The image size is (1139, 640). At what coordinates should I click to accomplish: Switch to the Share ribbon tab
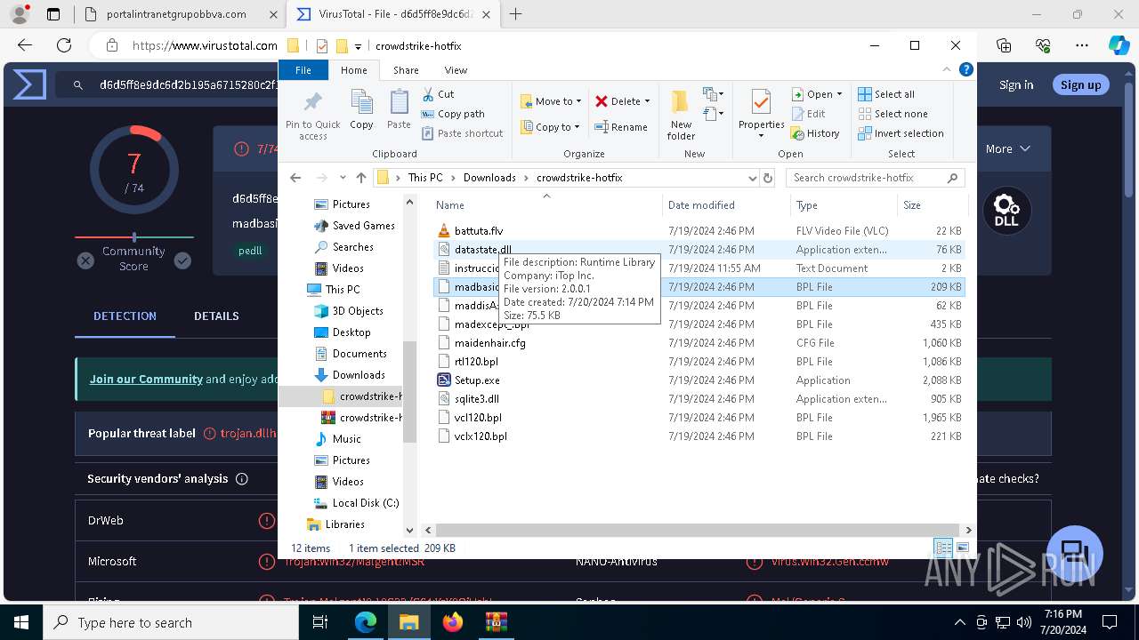(406, 70)
